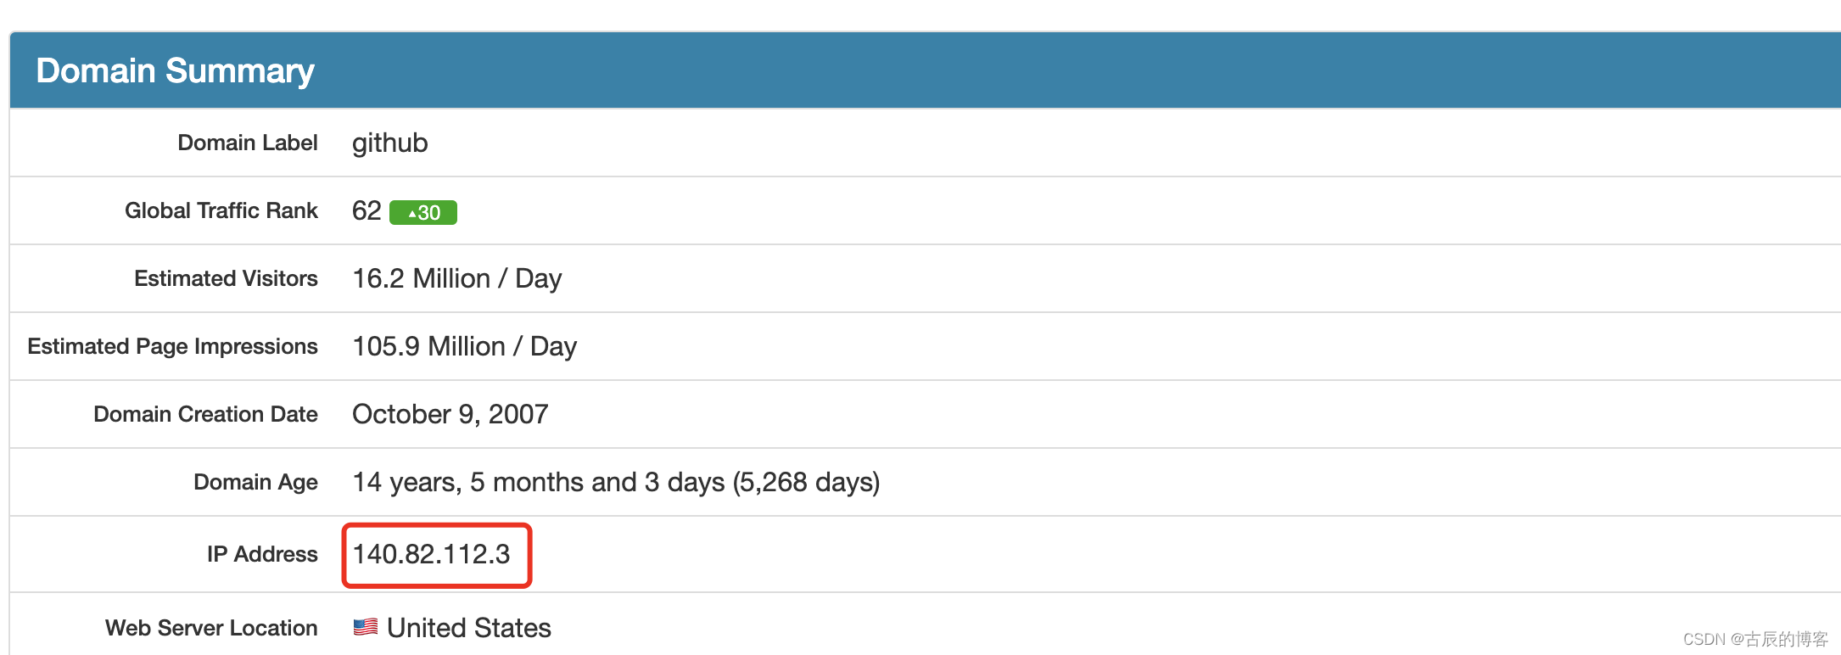Click the Web Server Location label

212,628
